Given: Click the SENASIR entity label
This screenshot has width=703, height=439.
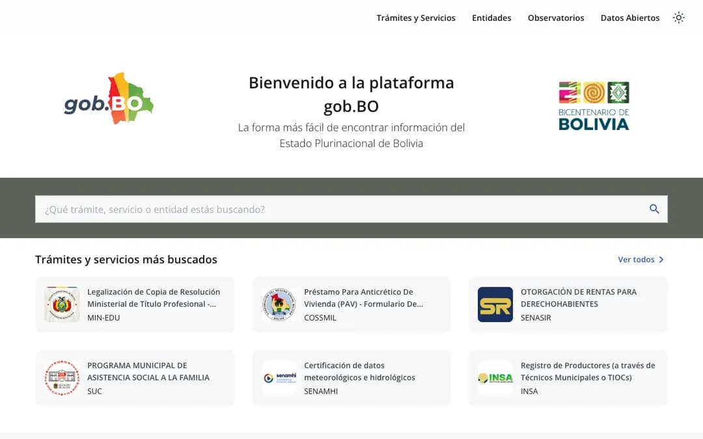Looking at the screenshot, I should pos(536,317).
